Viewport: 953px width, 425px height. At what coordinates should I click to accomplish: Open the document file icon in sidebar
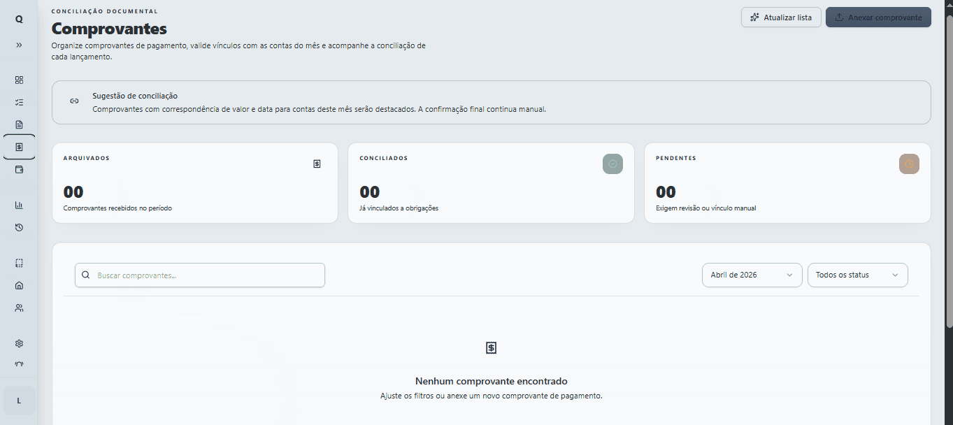coord(19,124)
